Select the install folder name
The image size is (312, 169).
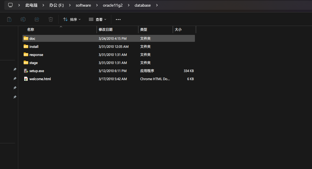pos(34,47)
